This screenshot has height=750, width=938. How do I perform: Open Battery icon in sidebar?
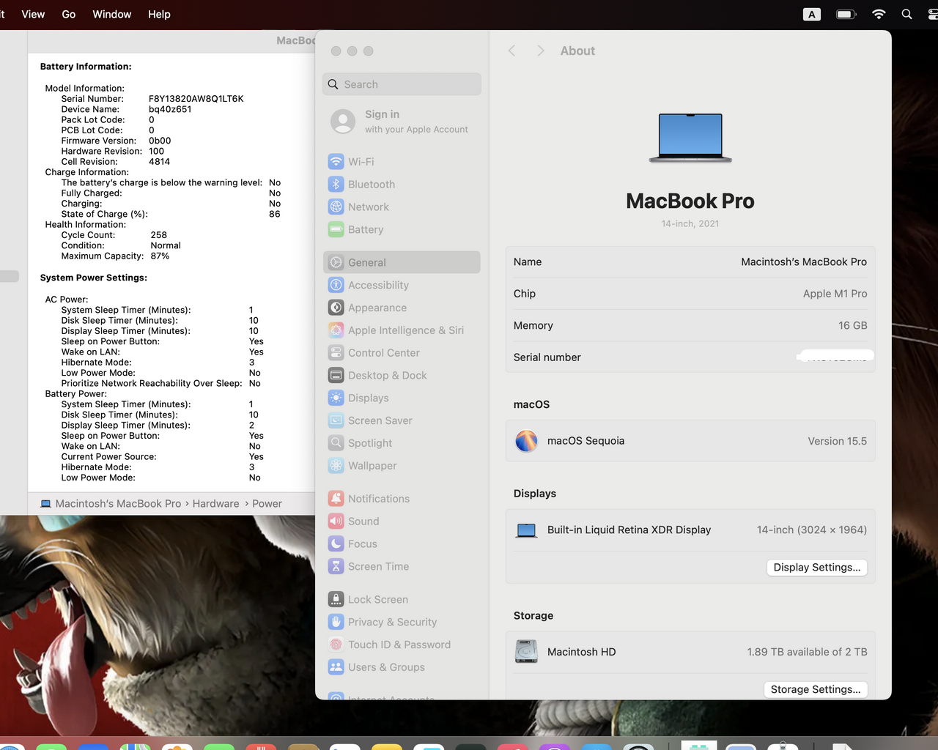coord(336,229)
